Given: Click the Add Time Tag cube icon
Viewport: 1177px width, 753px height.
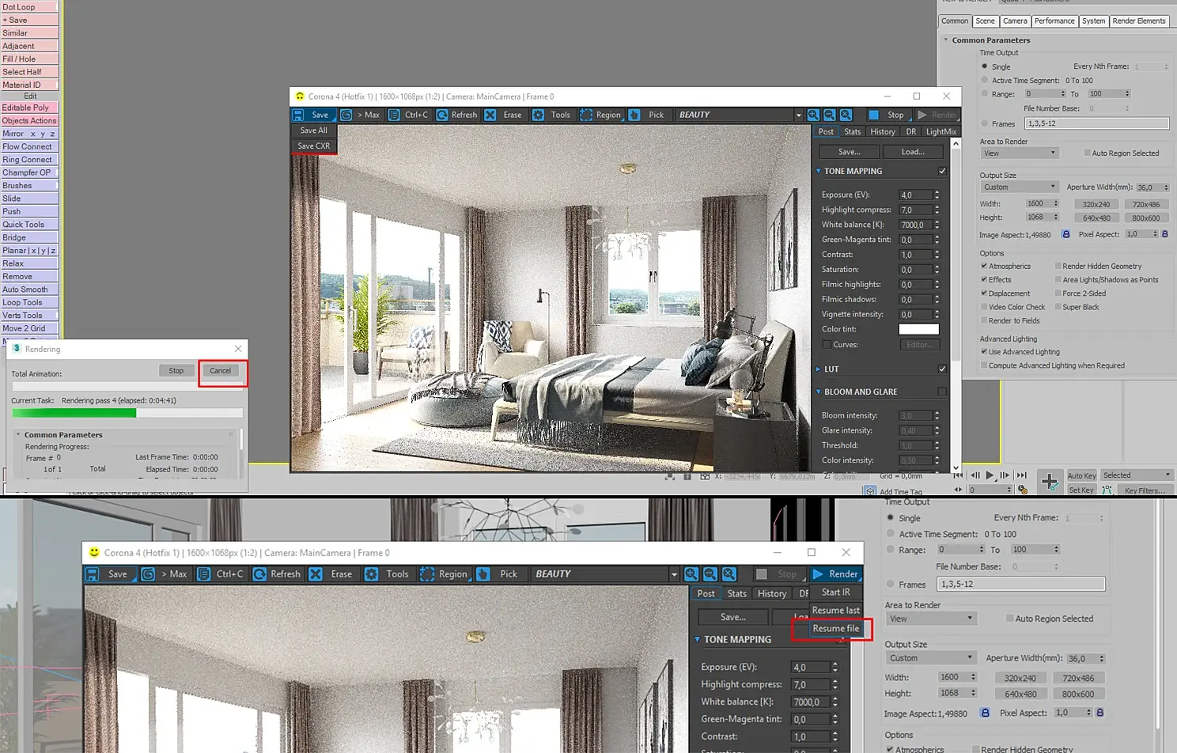Looking at the screenshot, I should tap(871, 491).
